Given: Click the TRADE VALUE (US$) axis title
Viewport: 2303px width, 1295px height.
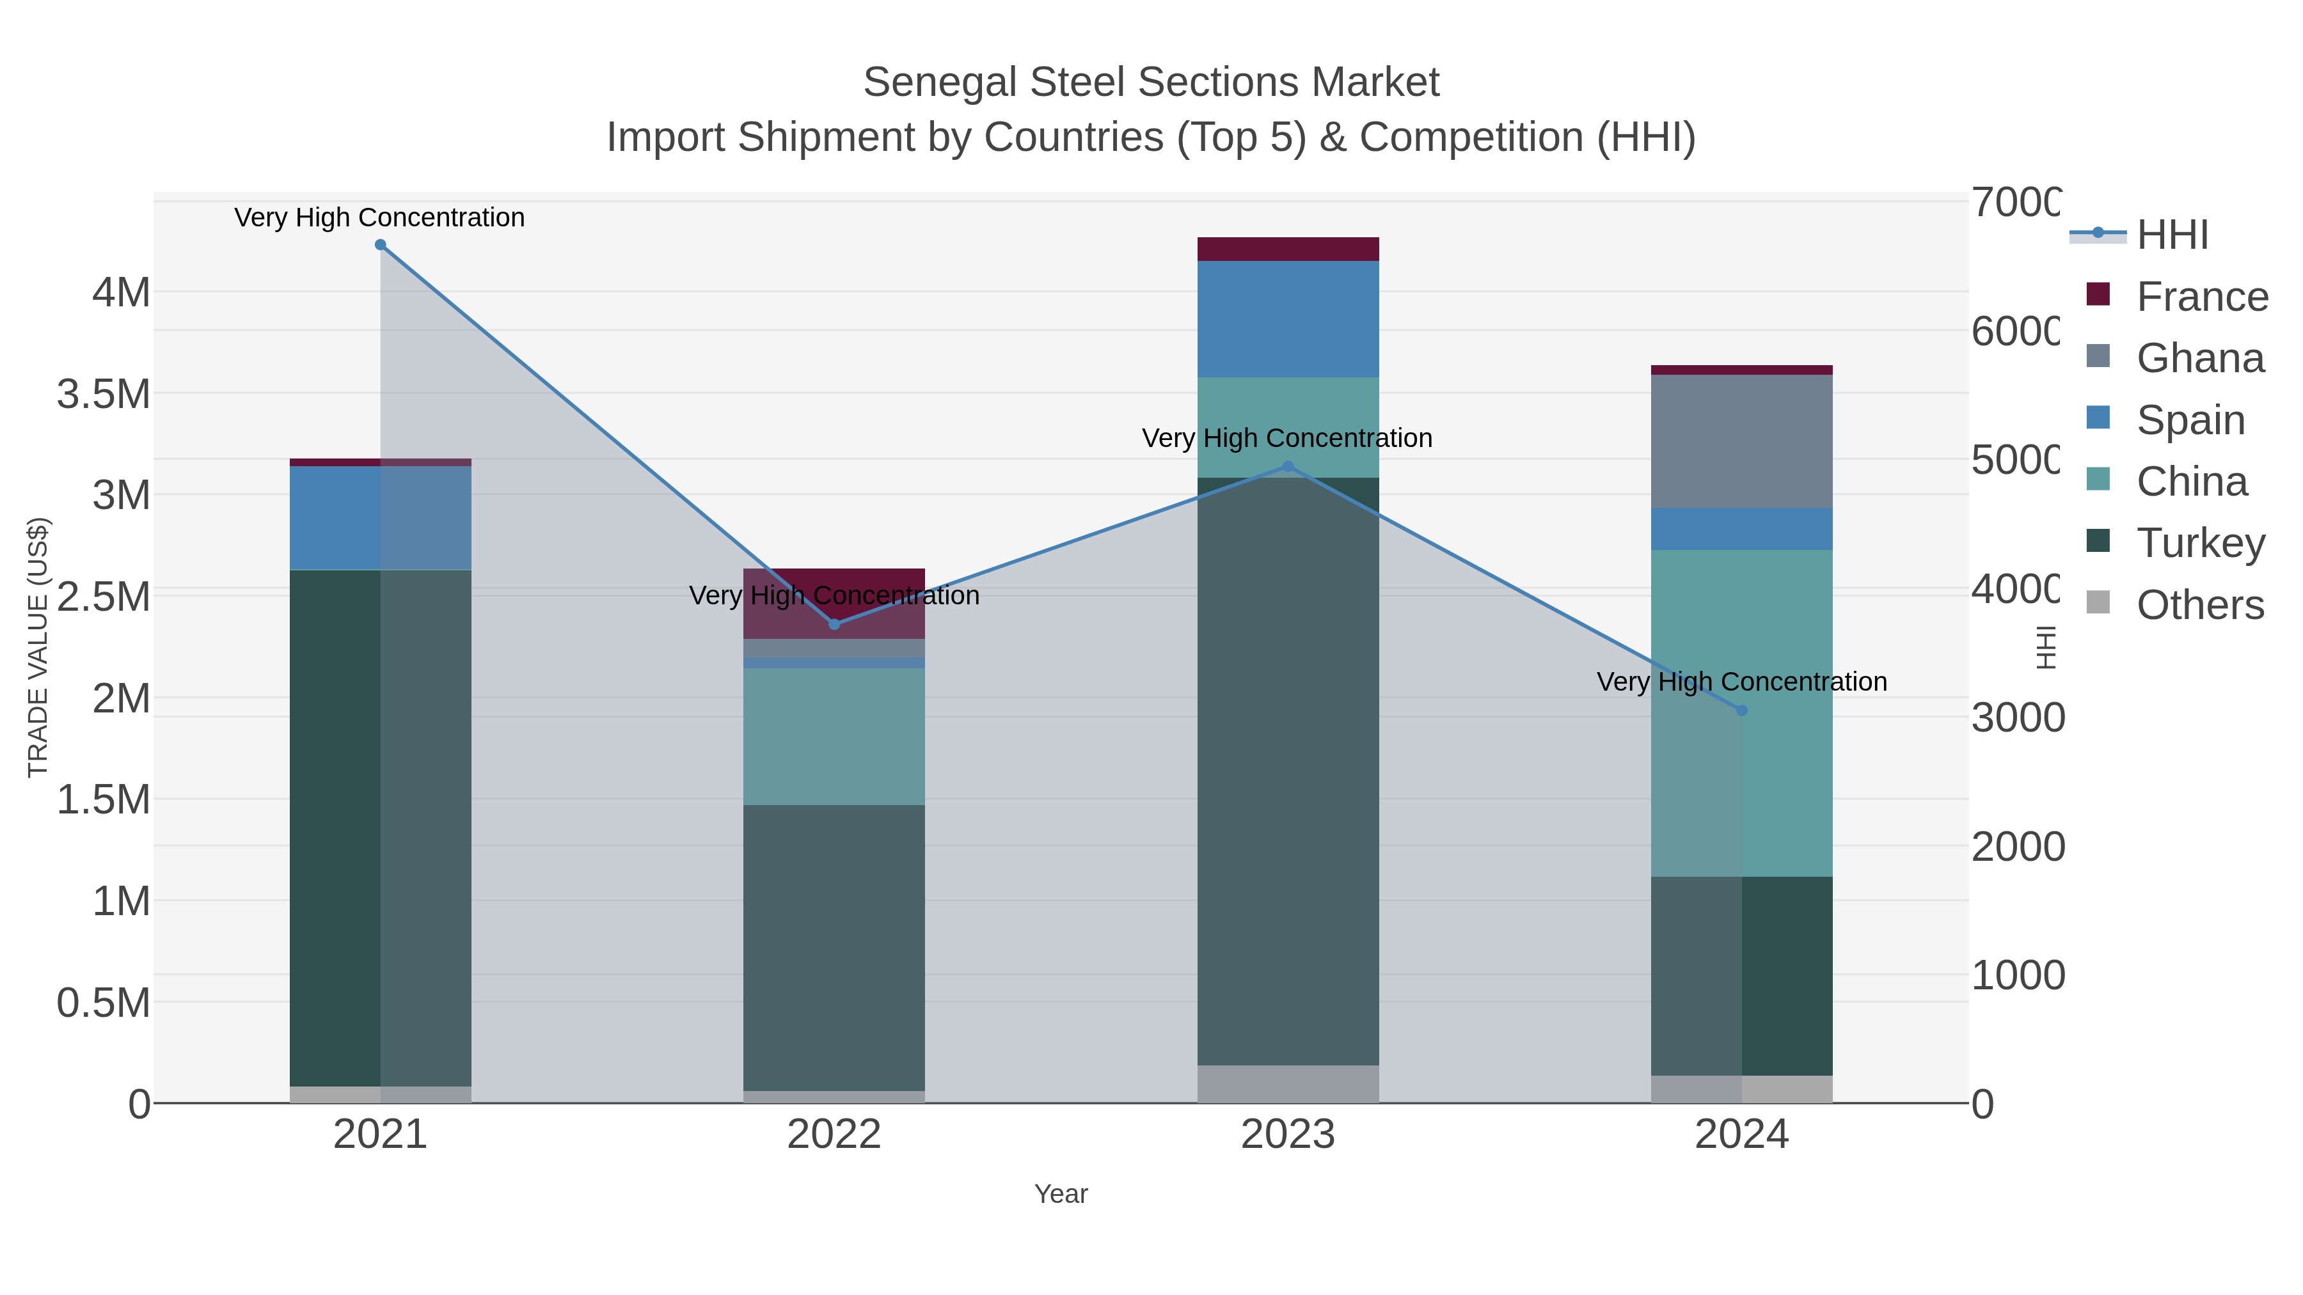Looking at the screenshot, I should point(38,647).
